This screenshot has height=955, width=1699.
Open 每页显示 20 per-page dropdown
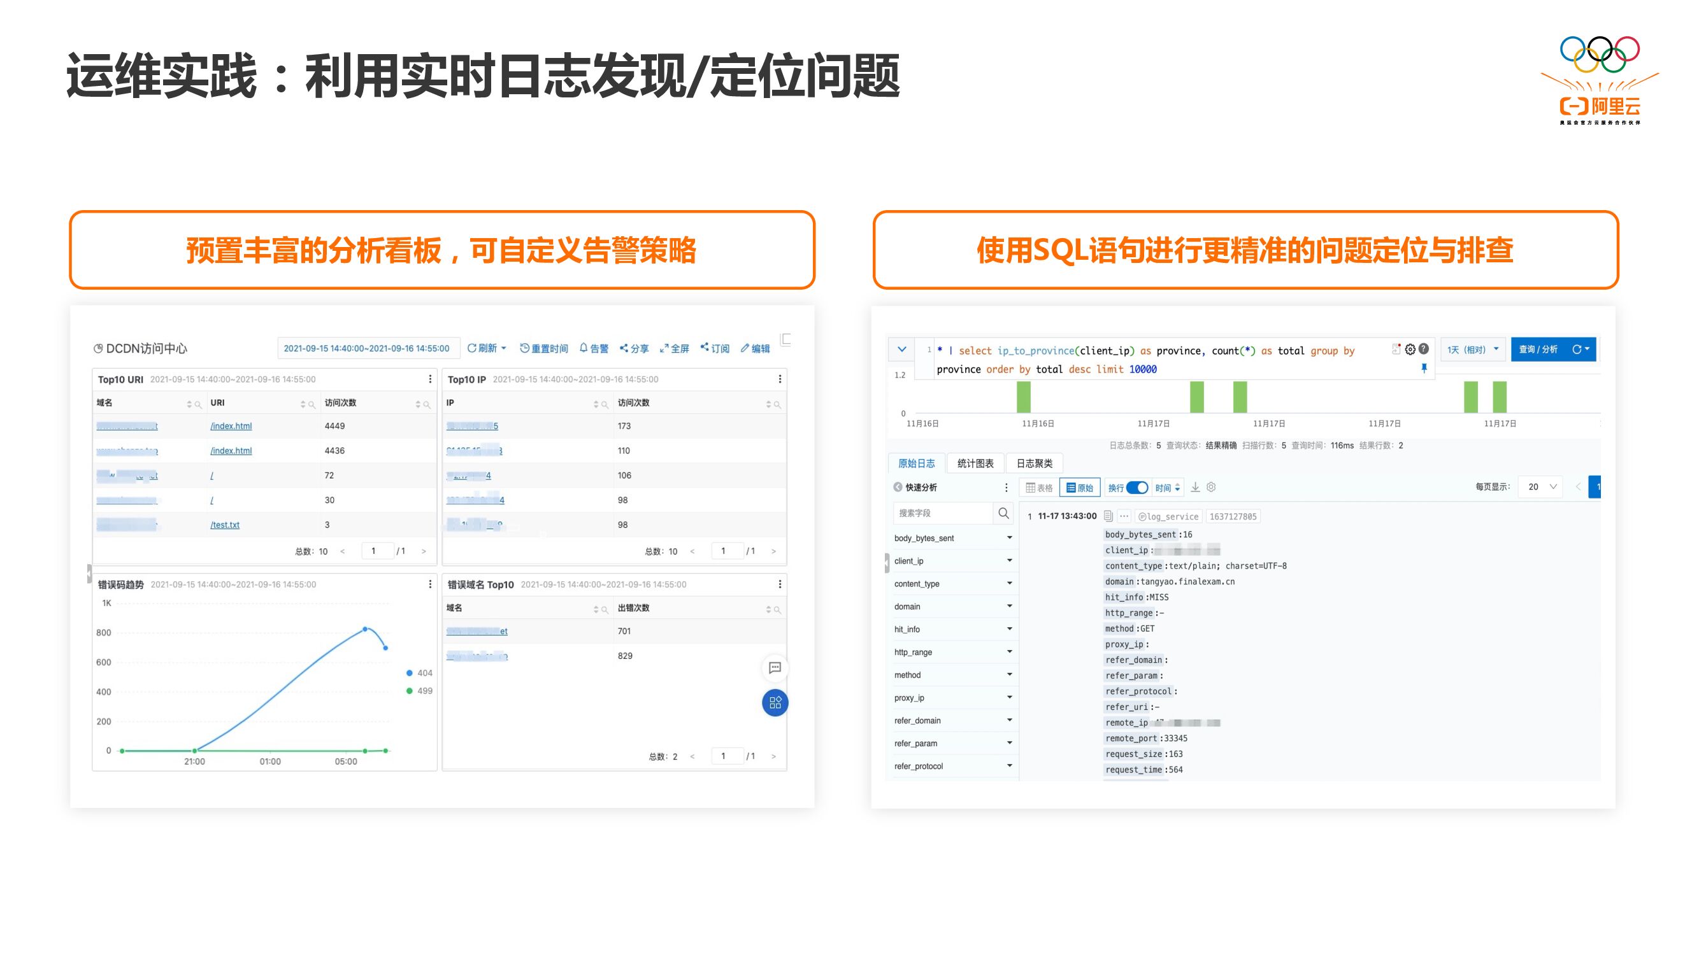1542,487
